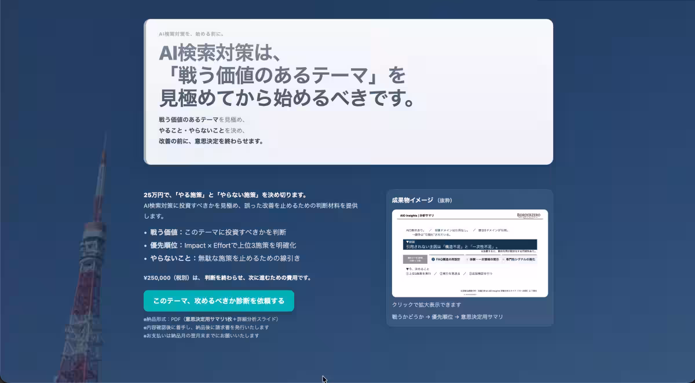
Task: Click the BORDERZERO logo on the summary slide
Action: tap(528, 215)
